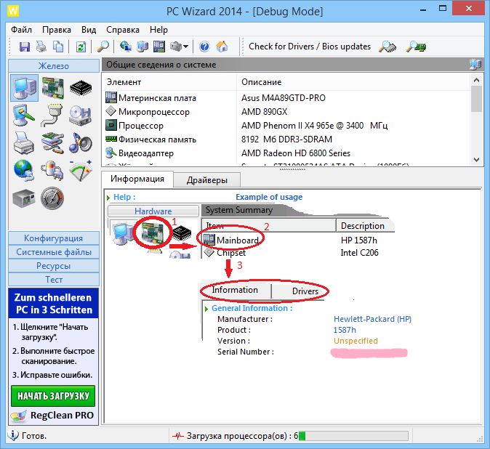Click the motherboard toolbar icon
The image size is (490, 449).
pos(158,46)
